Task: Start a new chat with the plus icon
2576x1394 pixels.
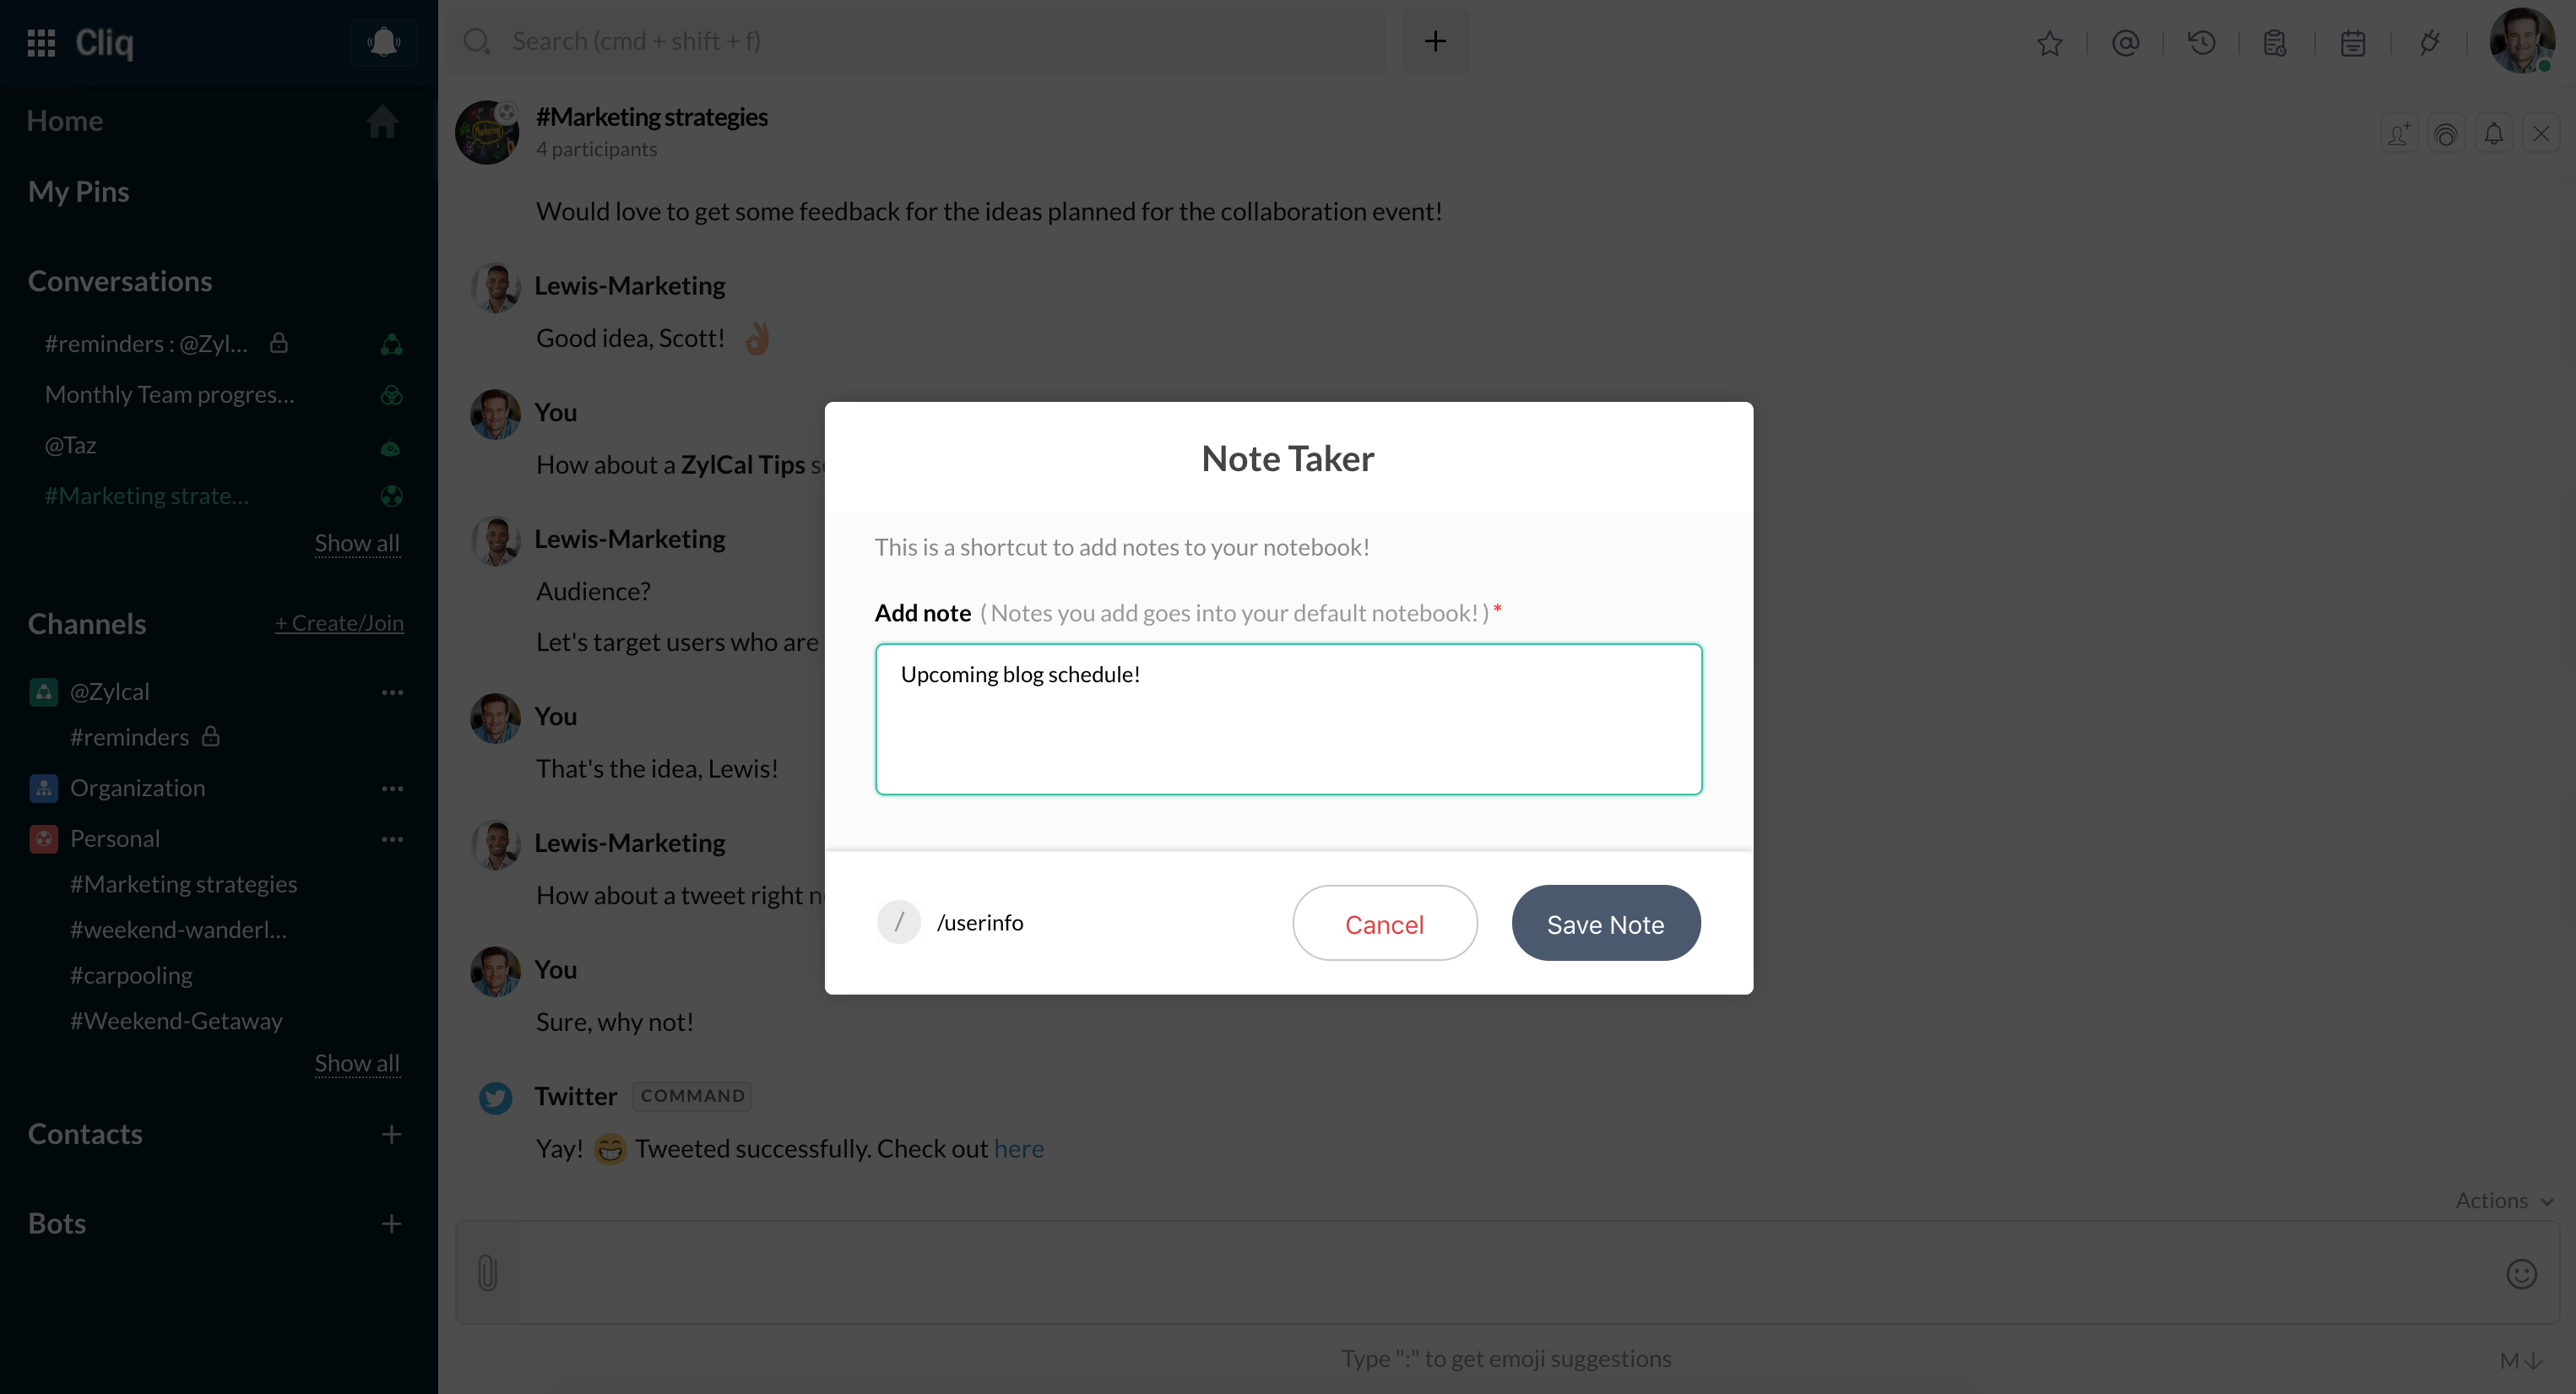Action: pyautogui.click(x=1435, y=41)
